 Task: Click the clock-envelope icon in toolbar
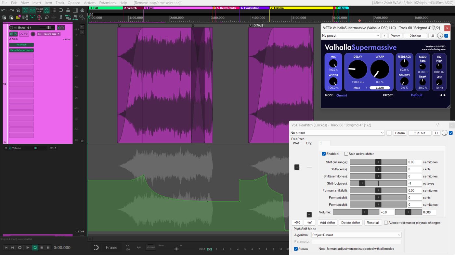click(x=82, y=17)
